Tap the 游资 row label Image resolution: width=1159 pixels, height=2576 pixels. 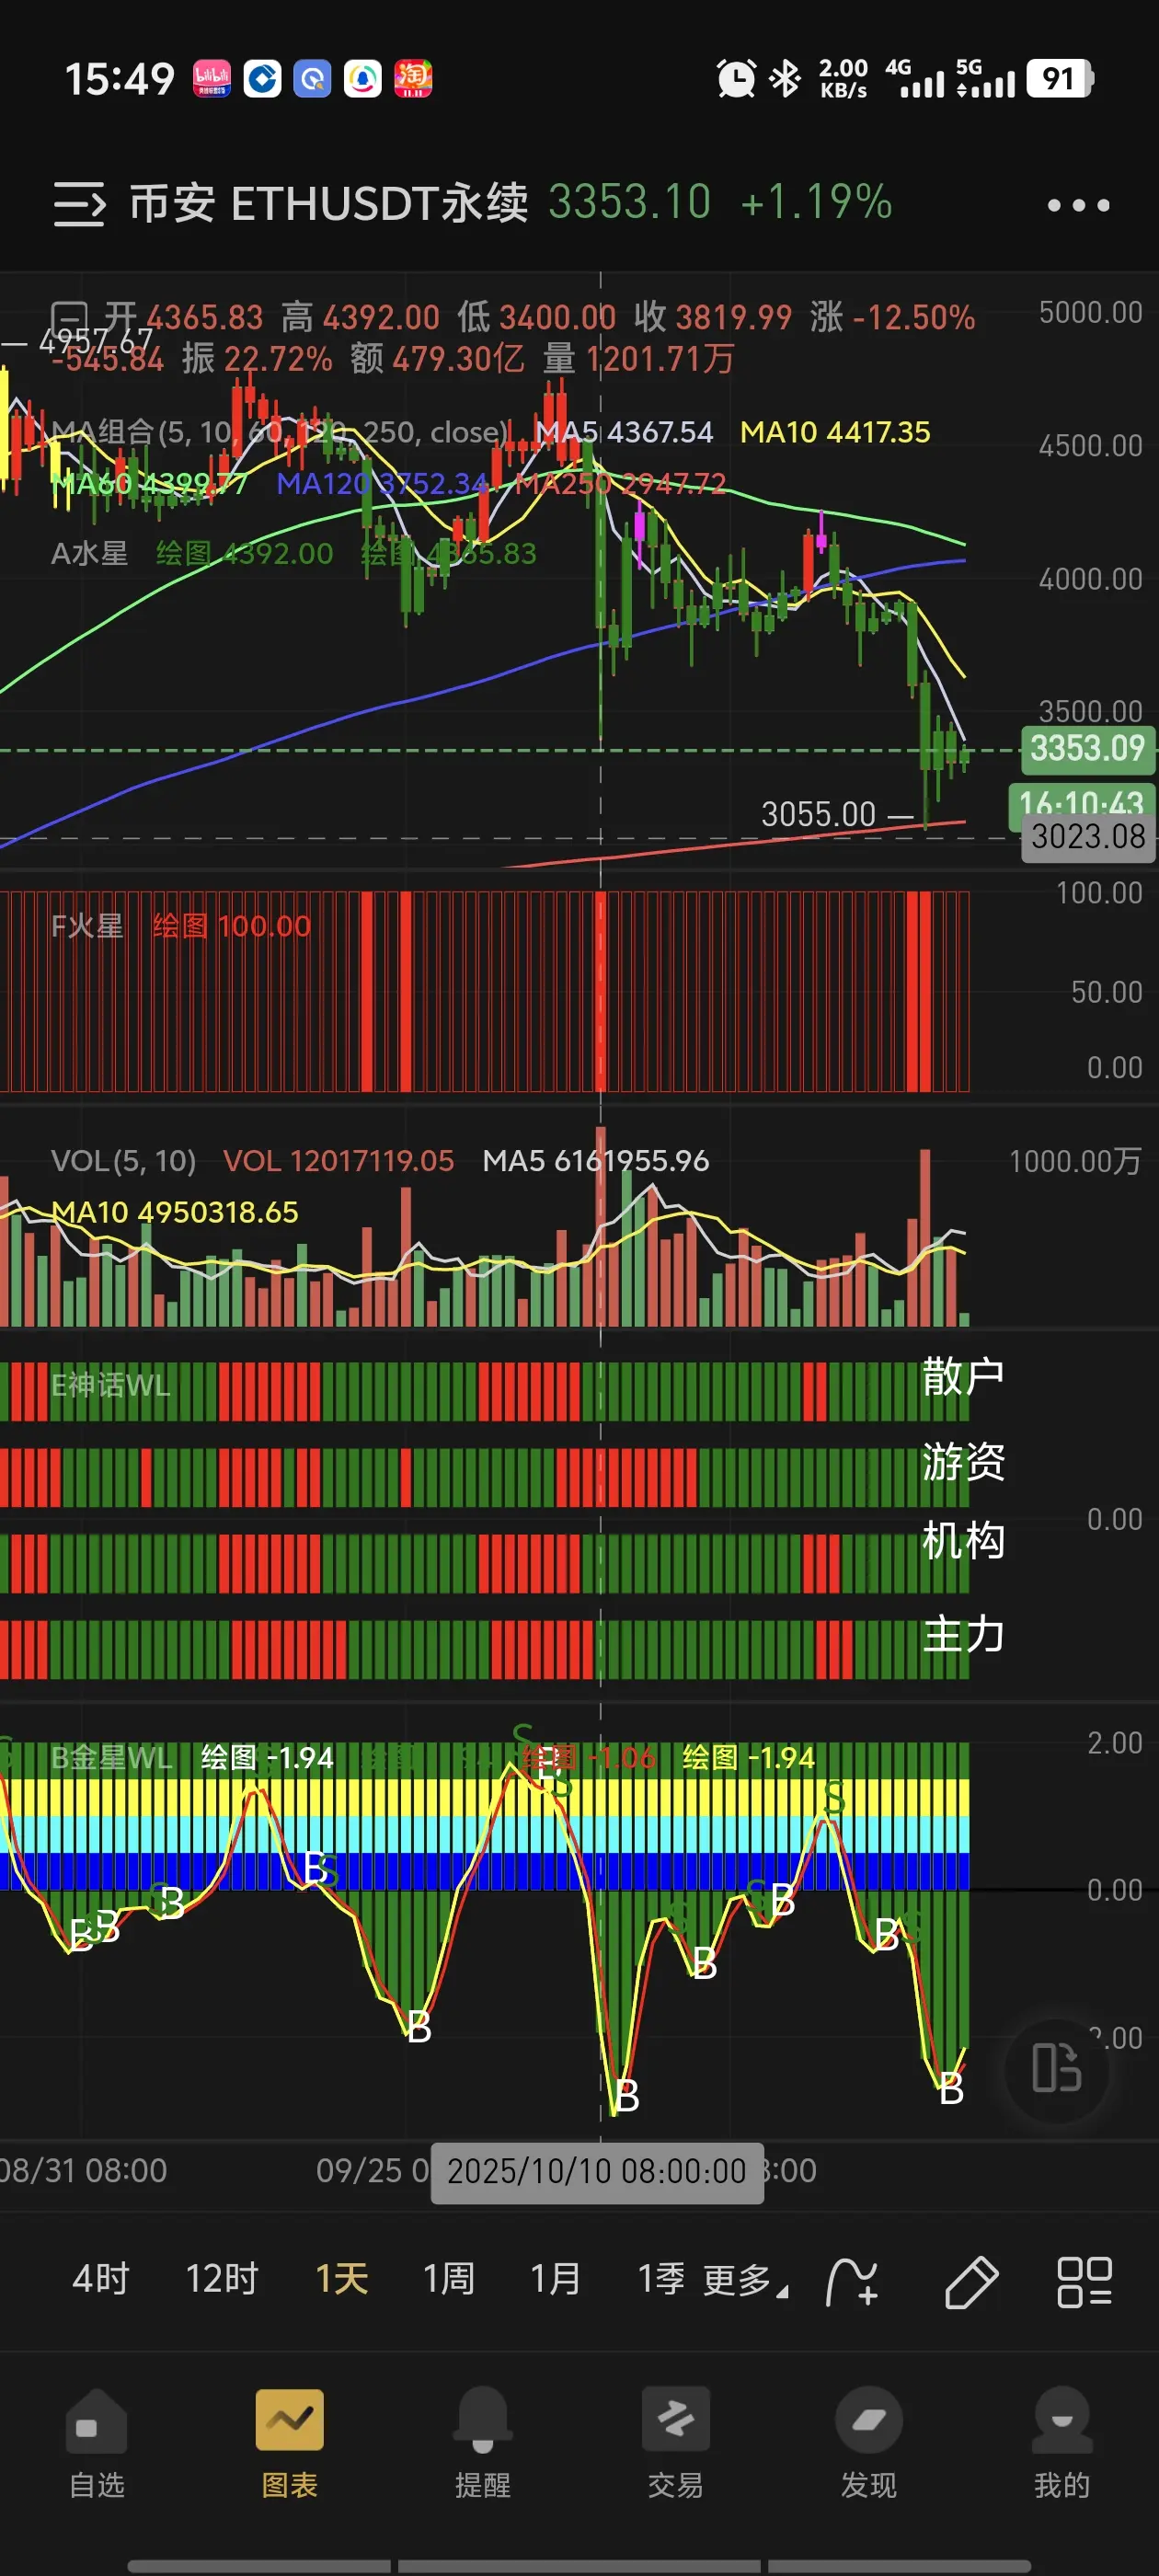click(x=963, y=1462)
